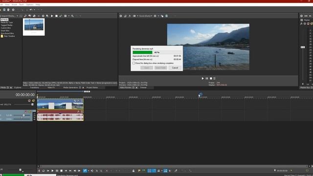Select the Storyboard Bins item
This screenshot has width=313, height=176.
7,33
